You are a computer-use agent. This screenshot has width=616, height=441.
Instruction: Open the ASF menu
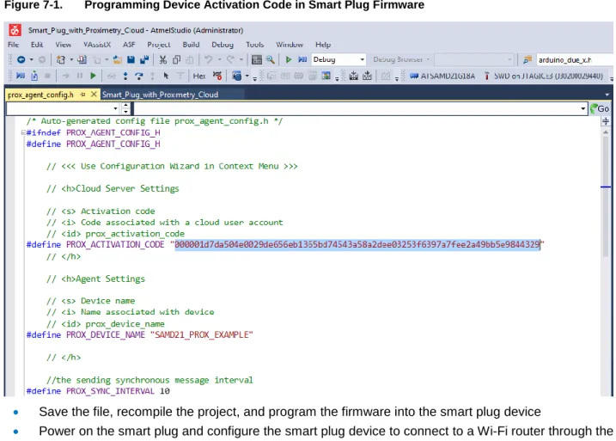pos(129,45)
